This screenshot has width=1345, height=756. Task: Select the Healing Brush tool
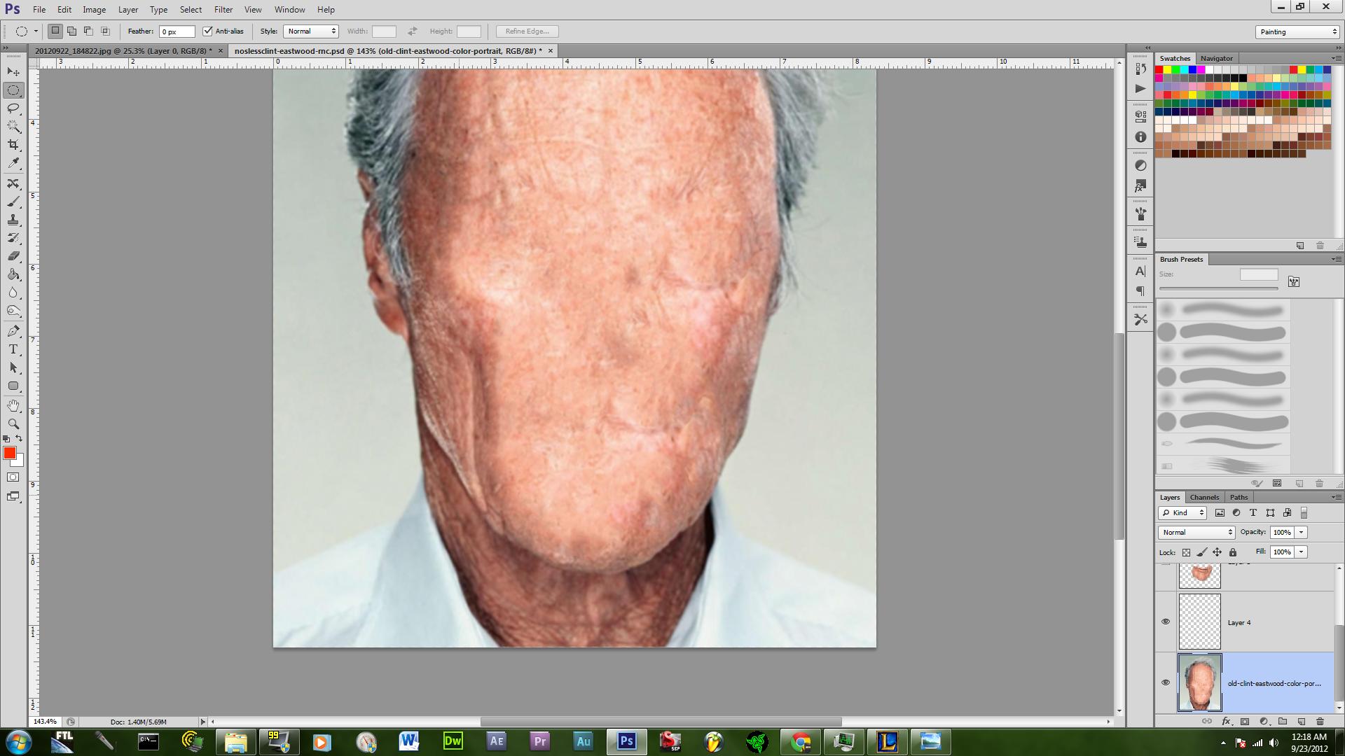click(13, 183)
